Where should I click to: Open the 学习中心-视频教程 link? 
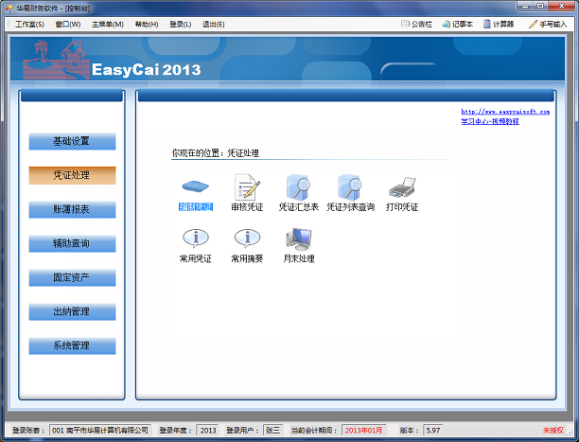tap(490, 121)
